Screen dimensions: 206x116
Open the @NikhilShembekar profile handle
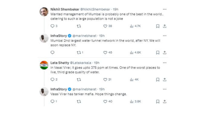(x=95, y=9)
